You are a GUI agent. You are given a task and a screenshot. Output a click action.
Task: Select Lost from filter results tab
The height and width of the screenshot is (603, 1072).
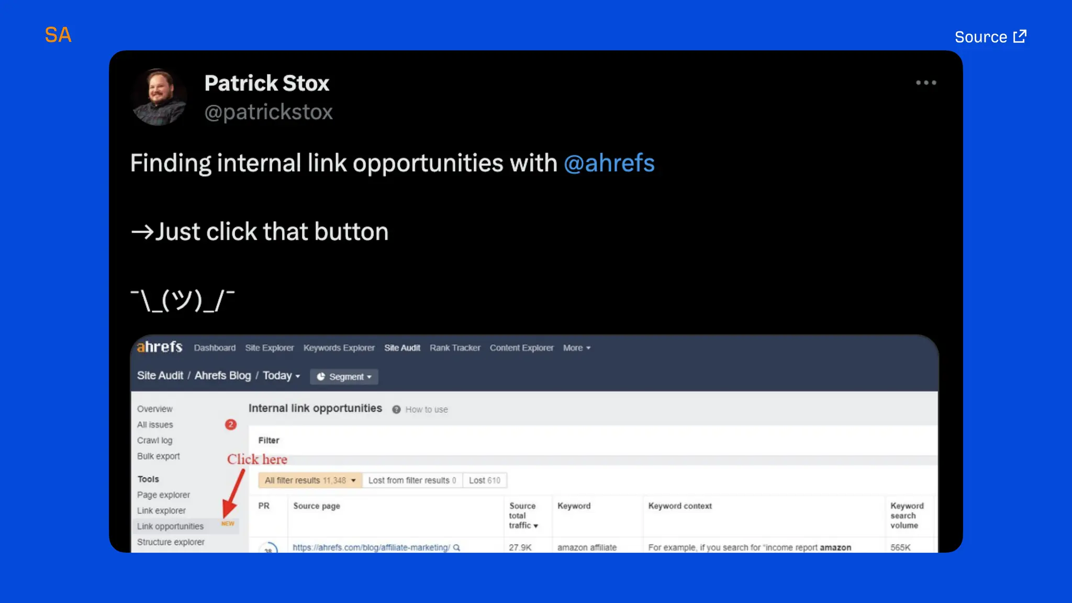tap(412, 480)
